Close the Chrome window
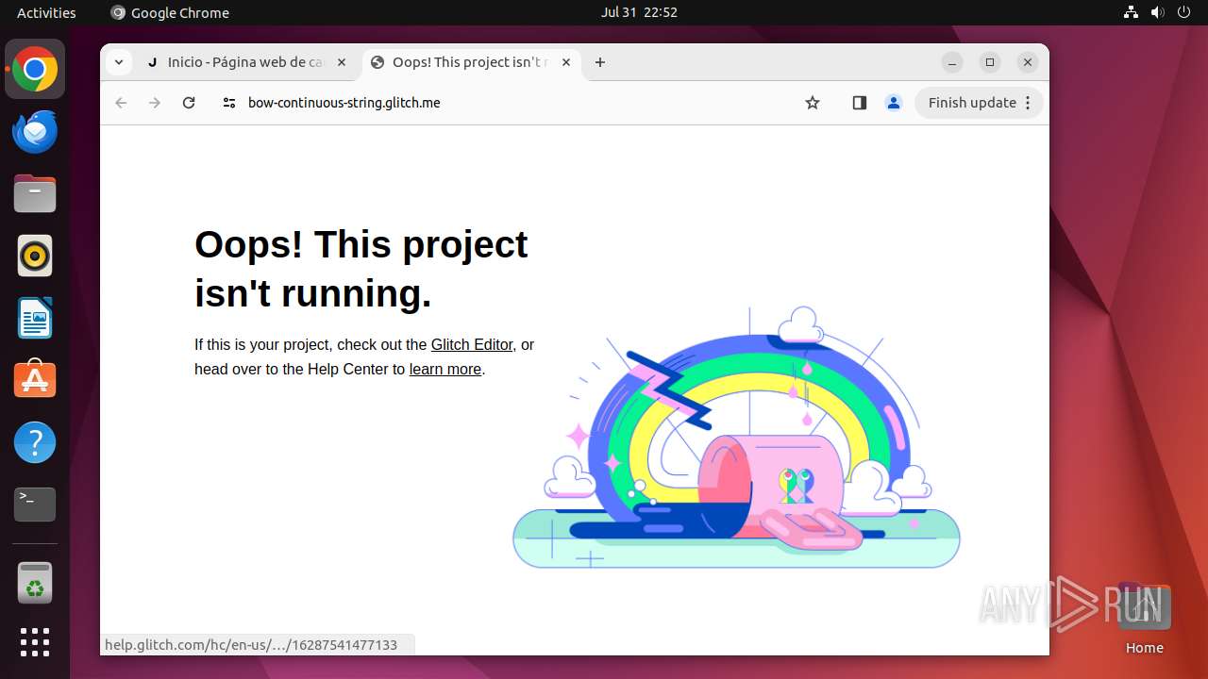 coord(1028,62)
